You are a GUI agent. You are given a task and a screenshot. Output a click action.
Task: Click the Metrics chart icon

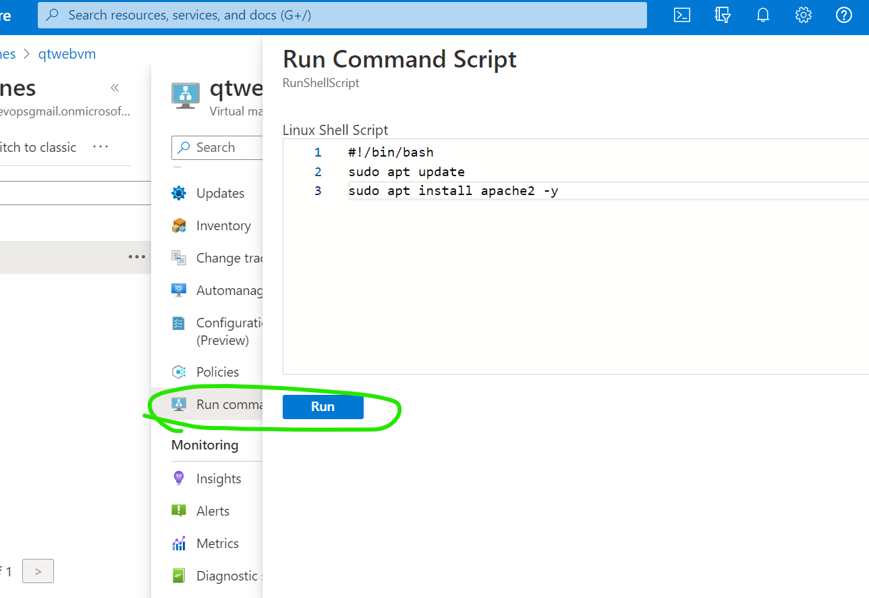(x=179, y=543)
